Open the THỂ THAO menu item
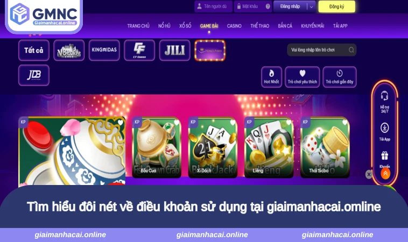408x242 pixels. coord(259,26)
